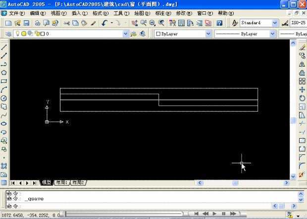Click the Zoom realtime icon
This screenshot has height=219, width=307.
click(x=143, y=23)
